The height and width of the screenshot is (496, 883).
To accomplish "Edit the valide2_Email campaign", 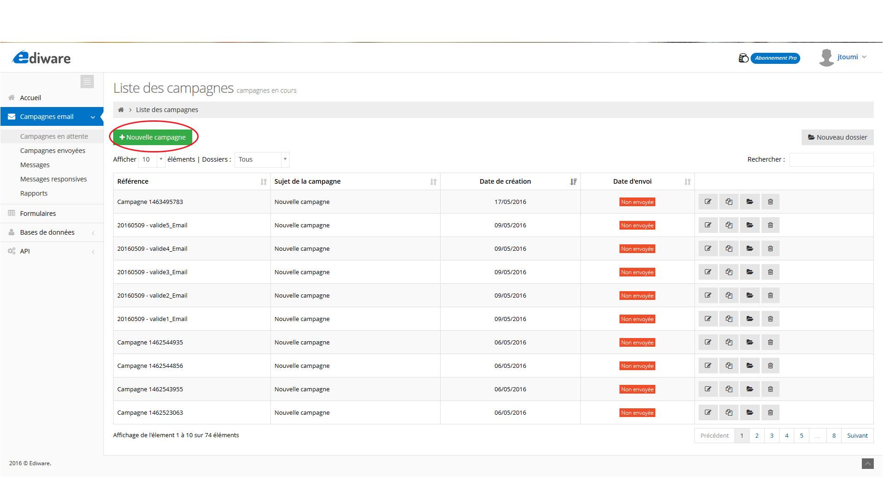I will (x=708, y=295).
